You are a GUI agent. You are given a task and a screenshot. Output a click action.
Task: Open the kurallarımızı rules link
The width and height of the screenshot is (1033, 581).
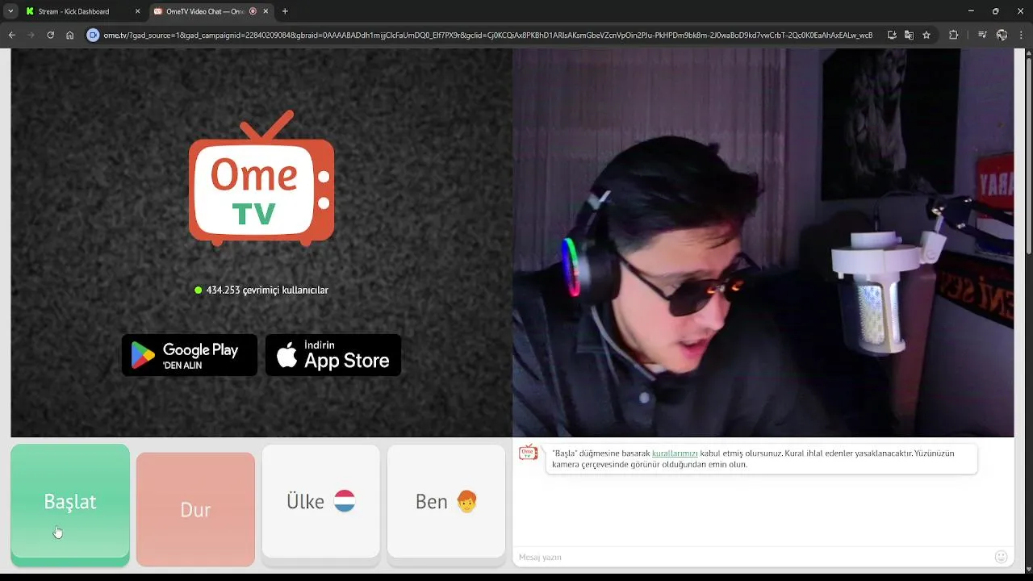[x=675, y=454]
